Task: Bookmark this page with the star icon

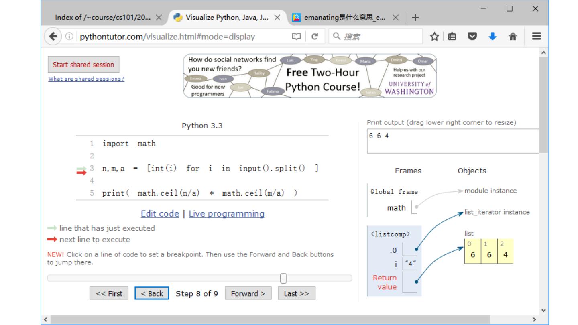Action: point(434,37)
